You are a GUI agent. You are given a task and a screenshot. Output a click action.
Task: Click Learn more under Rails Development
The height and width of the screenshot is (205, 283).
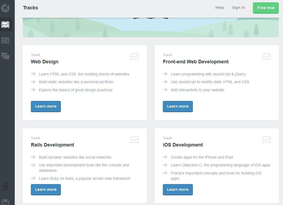pos(46,189)
